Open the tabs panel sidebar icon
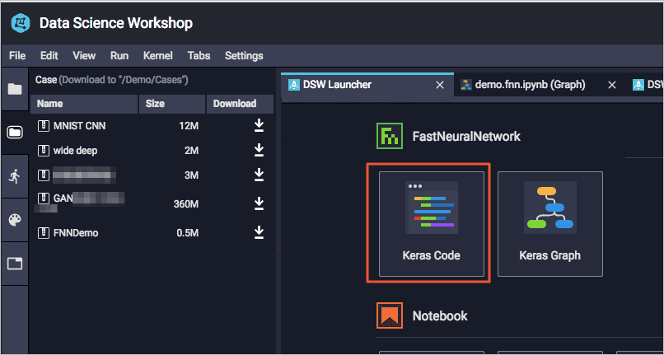Screen dimensions: 664x355 [15, 264]
